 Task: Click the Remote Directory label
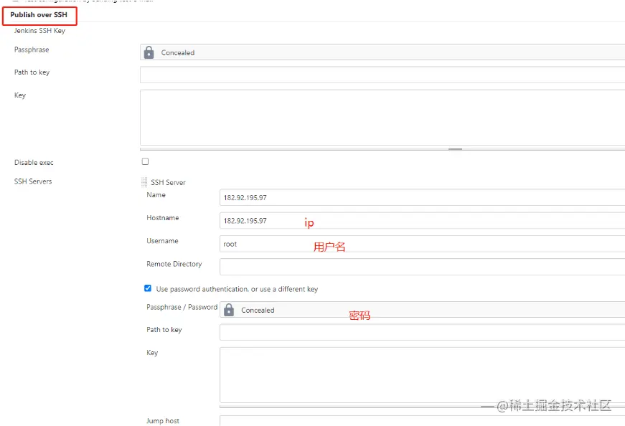[174, 264]
